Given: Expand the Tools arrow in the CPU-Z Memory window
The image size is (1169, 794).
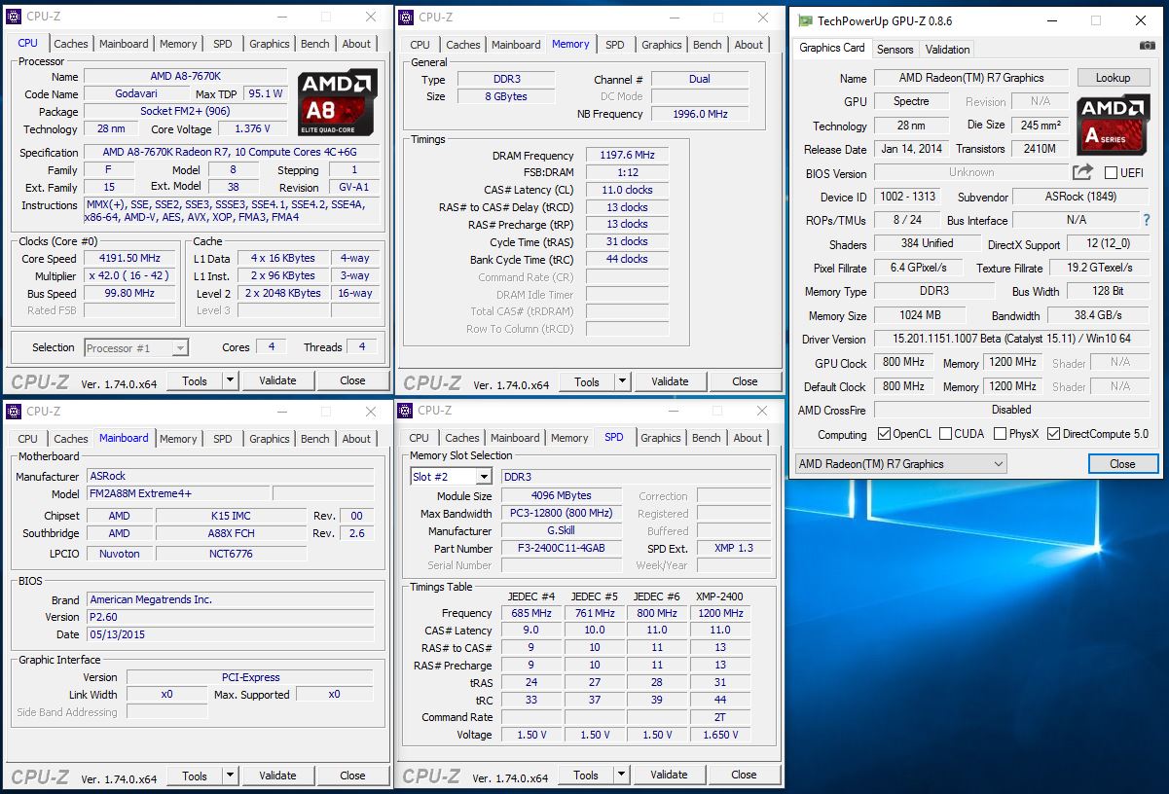Looking at the screenshot, I should coord(623,381).
